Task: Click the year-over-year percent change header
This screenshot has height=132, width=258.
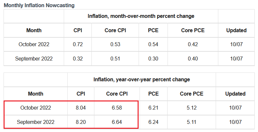Action: 142,80
